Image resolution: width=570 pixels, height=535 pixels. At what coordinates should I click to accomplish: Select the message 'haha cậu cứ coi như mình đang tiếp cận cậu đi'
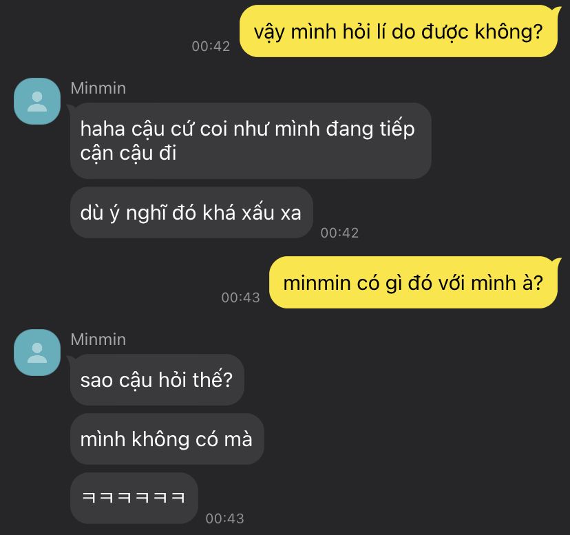click(251, 140)
